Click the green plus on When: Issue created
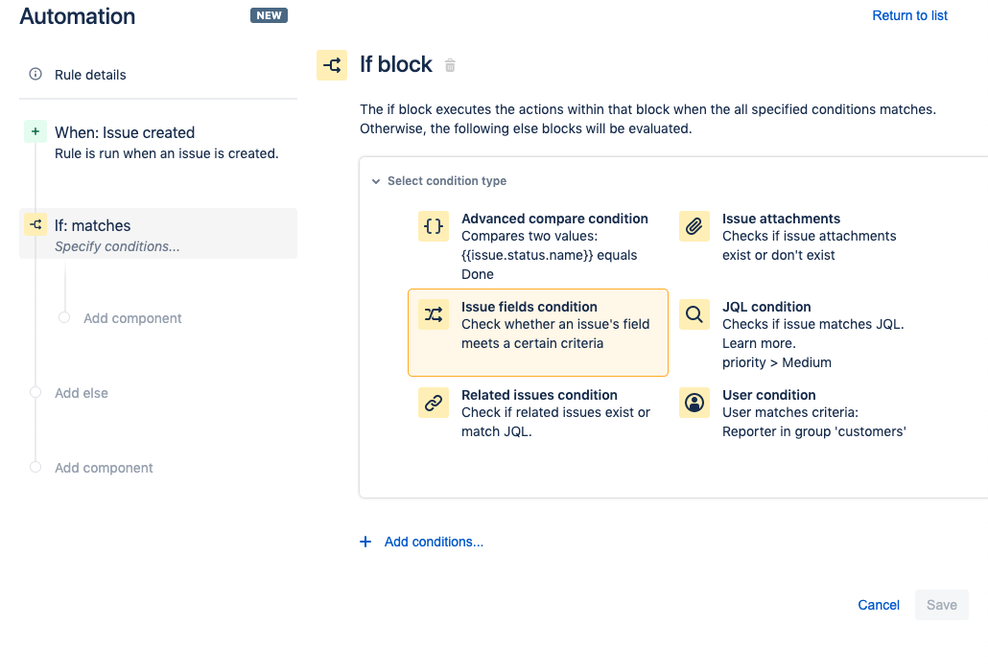 pyautogui.click(x=34, y=131)
